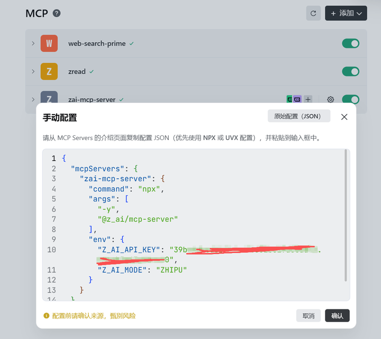Click the "Z_AI_MODE" key text

click(x=122, y=270)
